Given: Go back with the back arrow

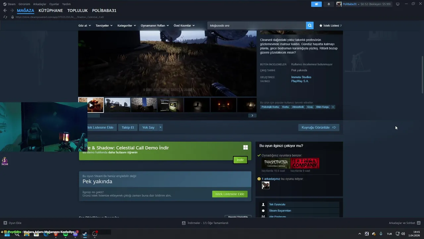Looking at the screenshot, I should [5, 11].
